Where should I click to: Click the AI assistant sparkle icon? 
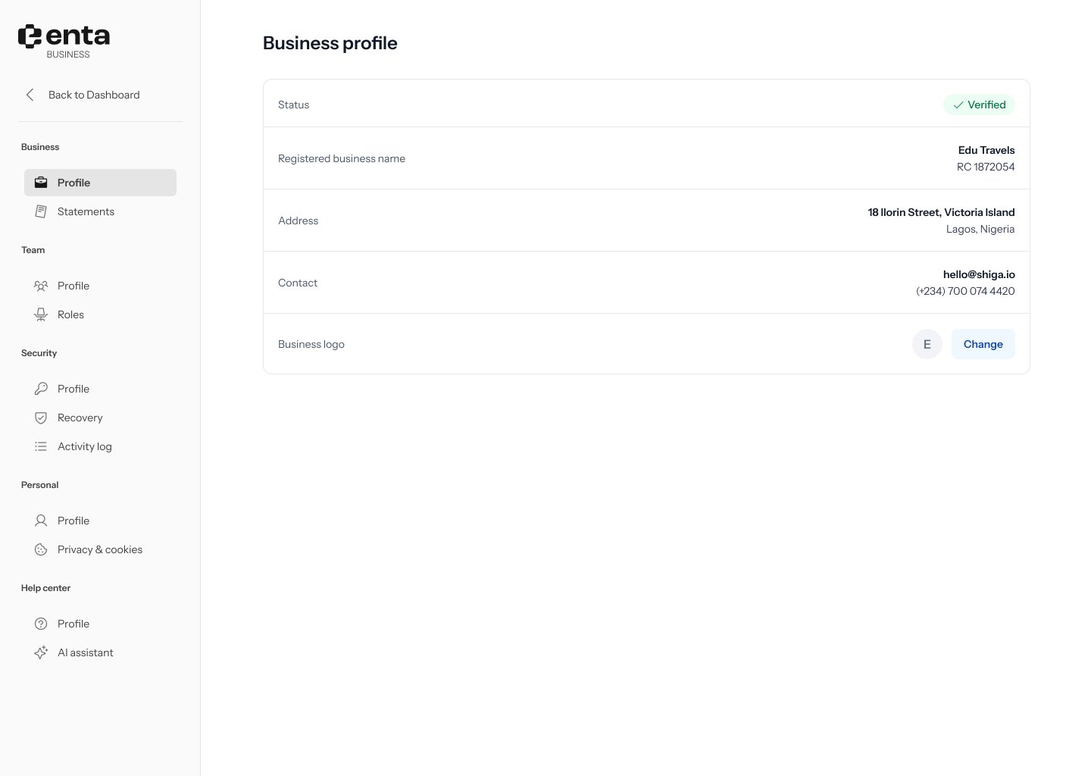(41, 652)
